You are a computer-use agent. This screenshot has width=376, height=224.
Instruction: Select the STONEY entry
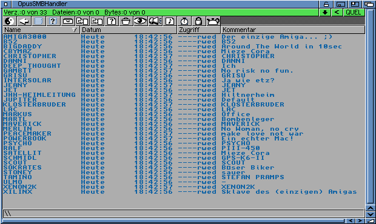point(18,173)
